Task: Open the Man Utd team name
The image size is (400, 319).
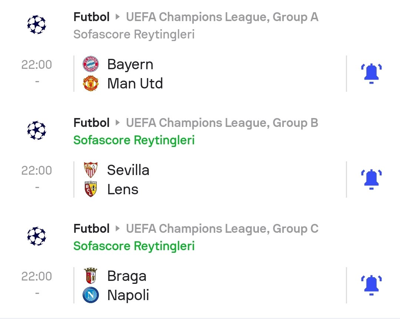Action: pyautogui.click(x=135, y=84)
